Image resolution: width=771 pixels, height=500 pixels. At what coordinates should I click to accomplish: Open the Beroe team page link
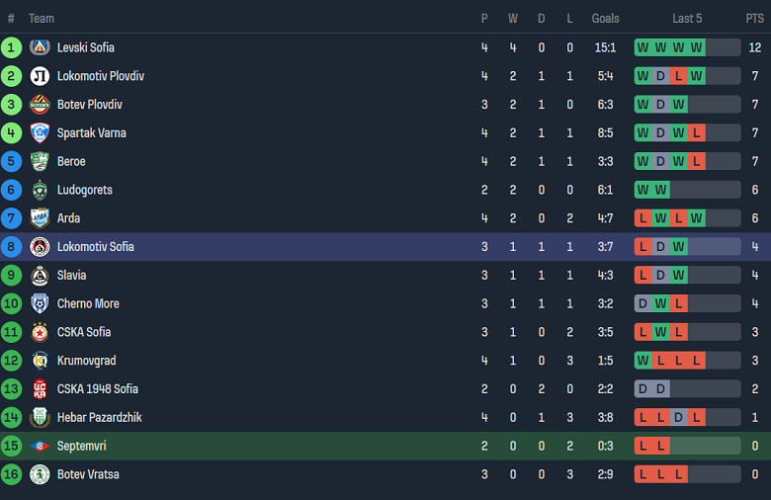(71, 161)
